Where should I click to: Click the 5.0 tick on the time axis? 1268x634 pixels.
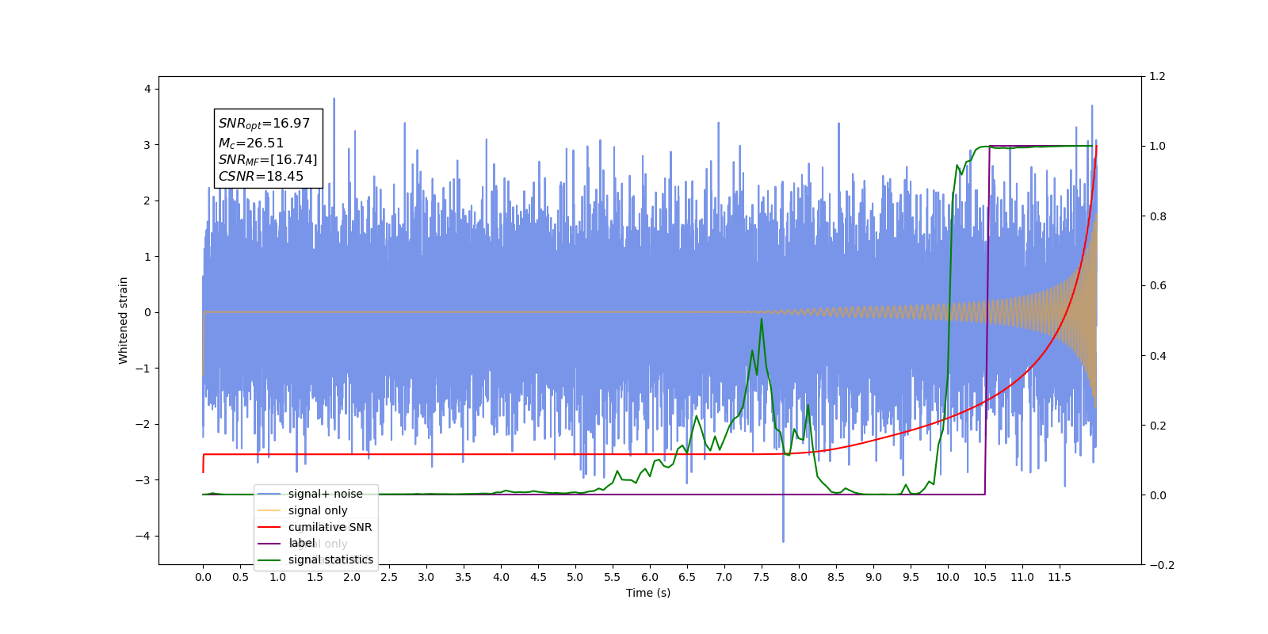pos(575,577)
